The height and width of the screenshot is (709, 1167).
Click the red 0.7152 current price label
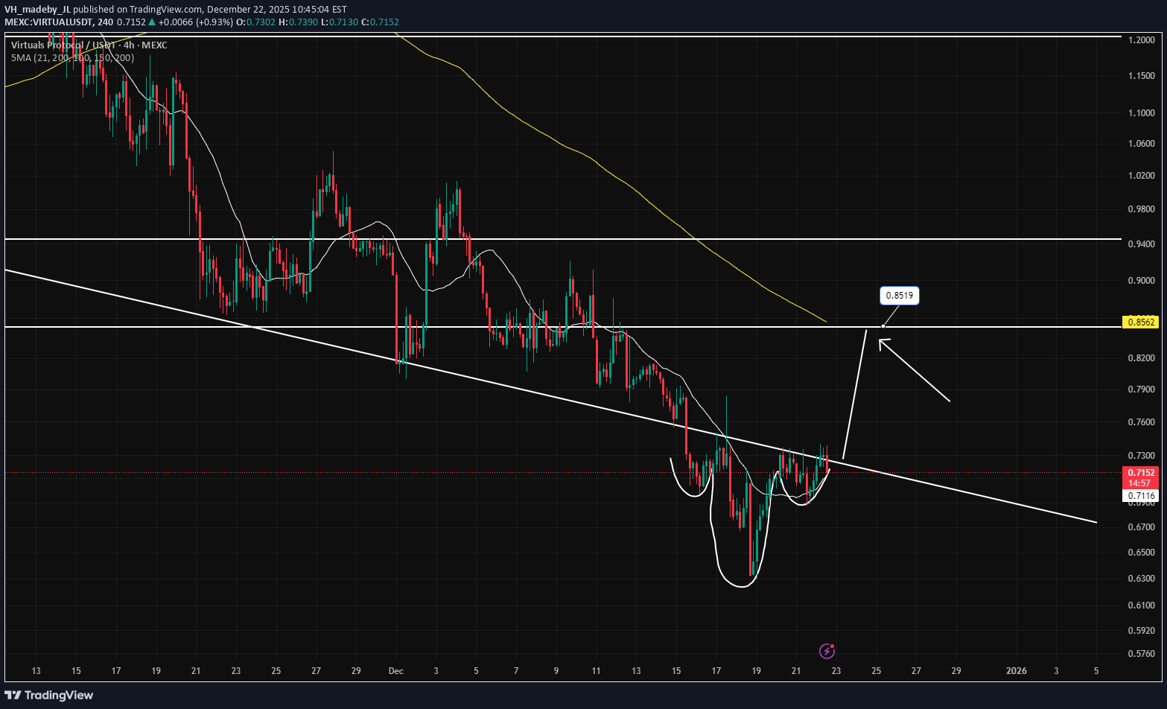(1142, 473)
